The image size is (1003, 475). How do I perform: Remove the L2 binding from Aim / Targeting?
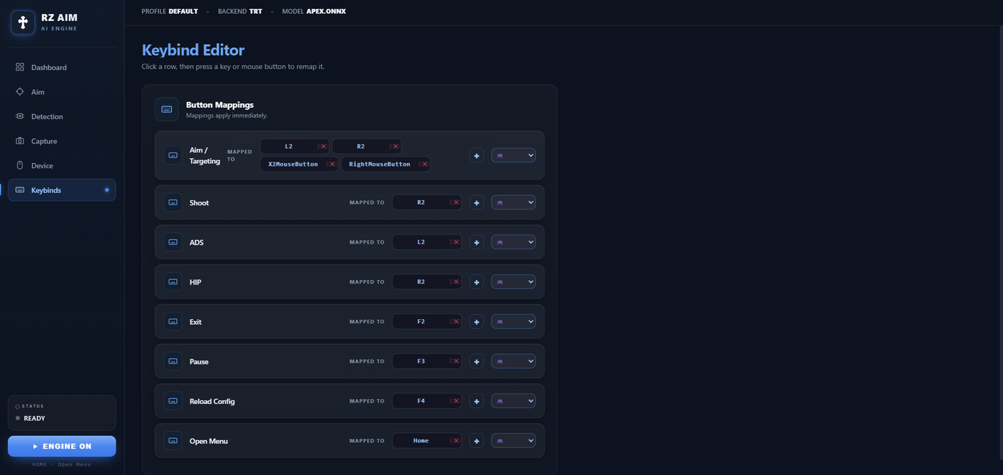click(323, 146)
